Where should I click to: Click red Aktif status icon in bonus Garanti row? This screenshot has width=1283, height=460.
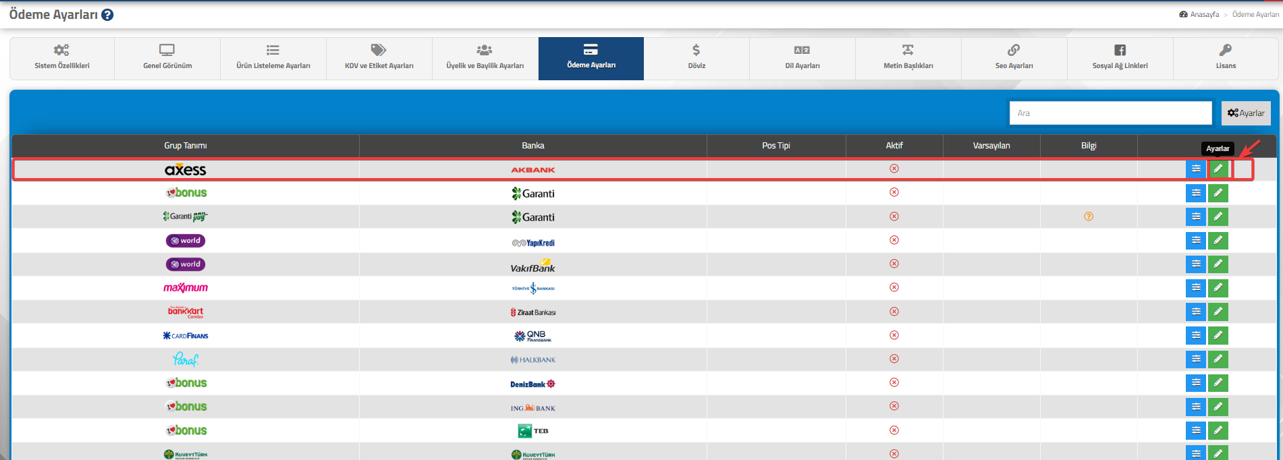pyautogui.click(x=894, y=192)
